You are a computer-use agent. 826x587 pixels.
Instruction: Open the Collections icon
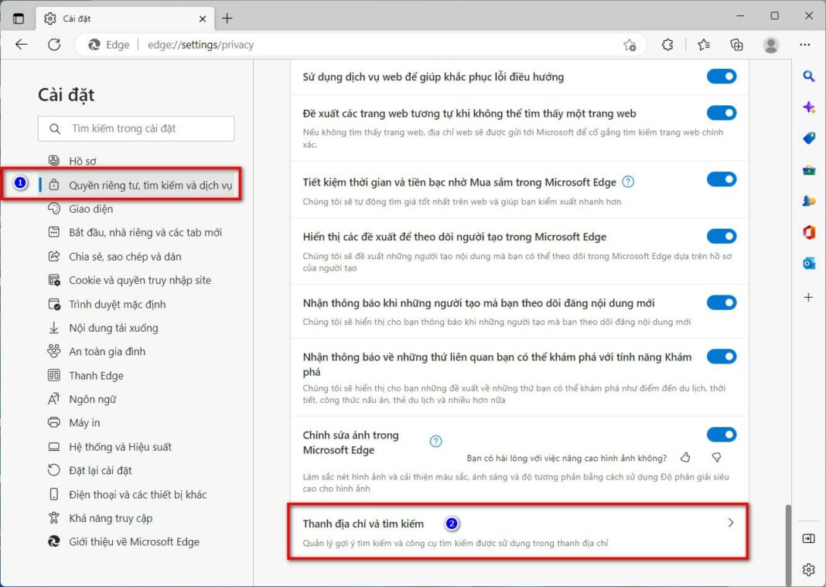pos(736,45)
